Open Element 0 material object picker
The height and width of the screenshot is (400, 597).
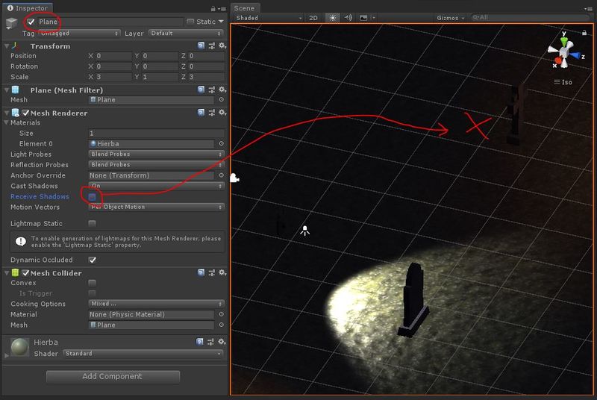coord(221,144)
